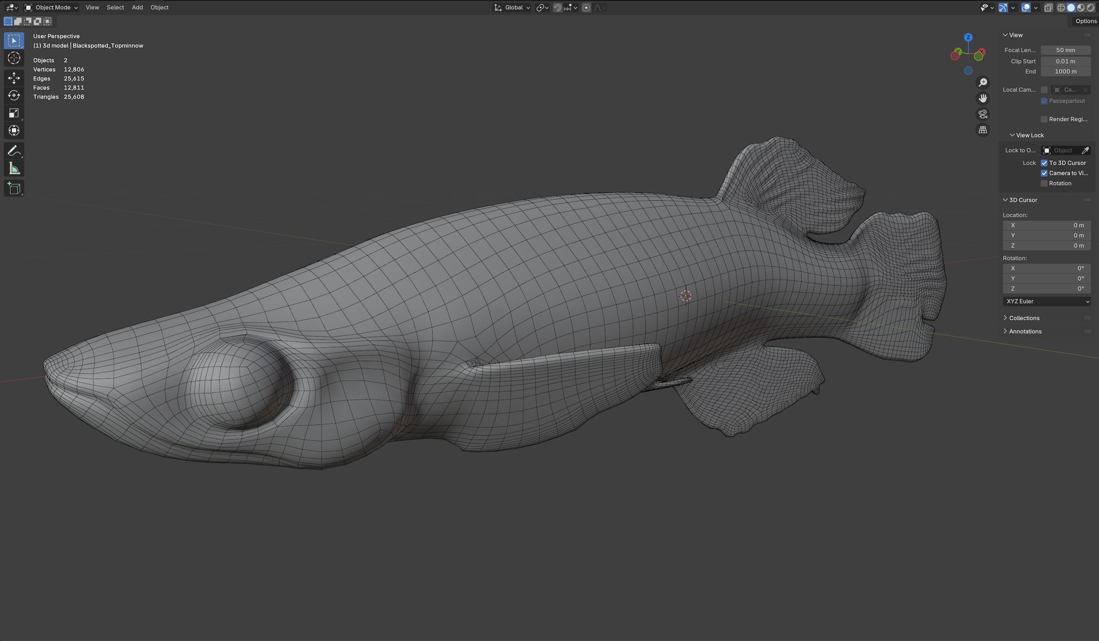Viewport: 1099px width, 641px height.
Task: Open the Object Mode dropdown
Action: 52,8
